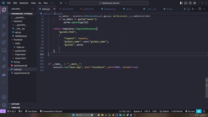Customize editor layout
Screen dimensions: 208x117
[x=195, y=3]
